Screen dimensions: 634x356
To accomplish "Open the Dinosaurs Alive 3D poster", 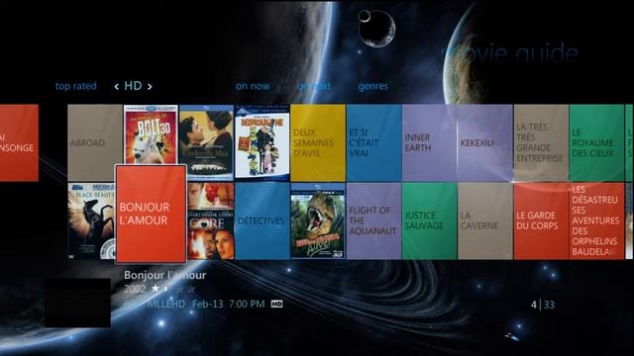I will (x=318, y=221).
